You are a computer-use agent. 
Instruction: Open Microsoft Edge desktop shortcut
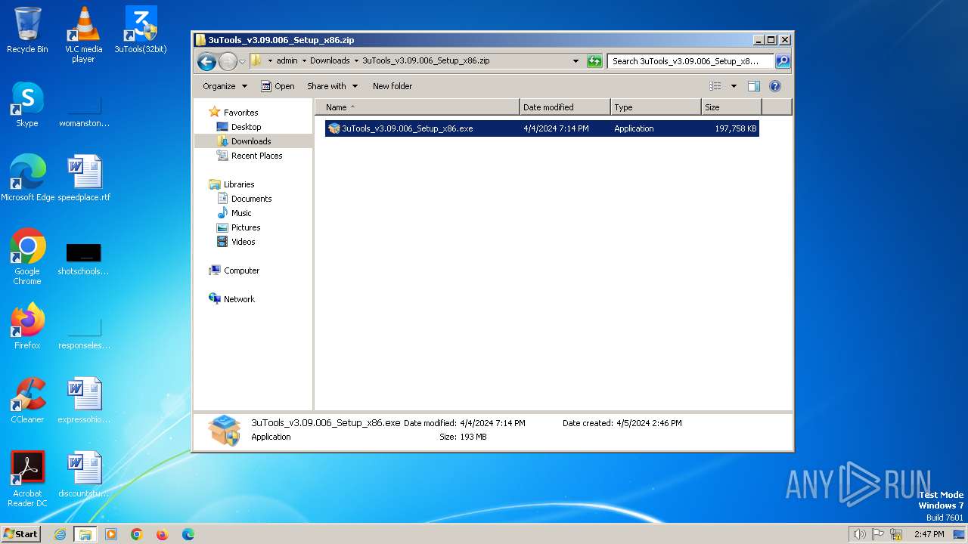[x=27, y=178]
